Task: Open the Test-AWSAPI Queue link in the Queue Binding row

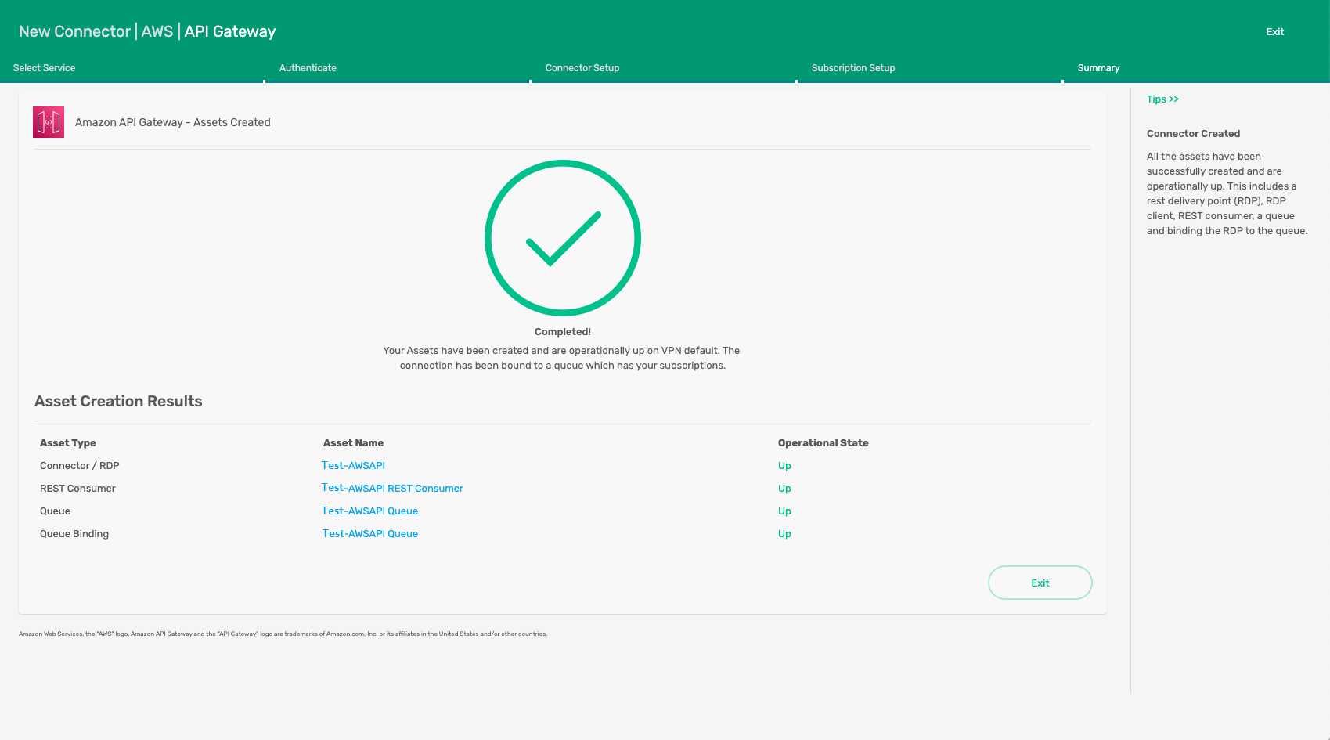Action: 369,534
